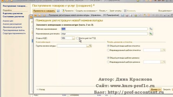This screenshot has height=97, width=173.
Task: Click into the 'Группа номенклатуры' input field
Action: click(x=72, y=46)
